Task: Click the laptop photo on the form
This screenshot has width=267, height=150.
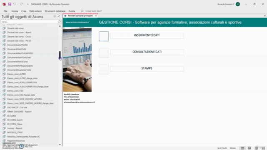Action: (x=77, y=60)
